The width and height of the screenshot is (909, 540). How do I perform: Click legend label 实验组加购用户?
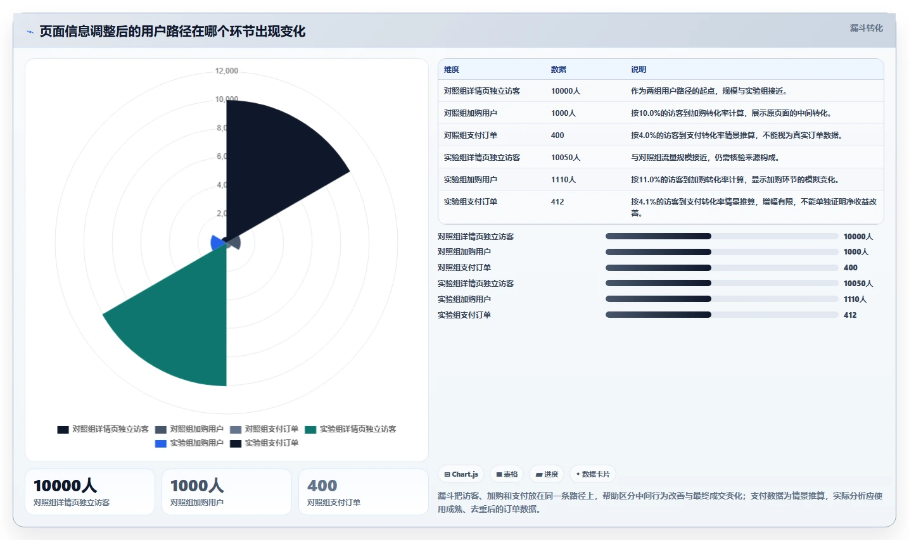pos(196,443)
